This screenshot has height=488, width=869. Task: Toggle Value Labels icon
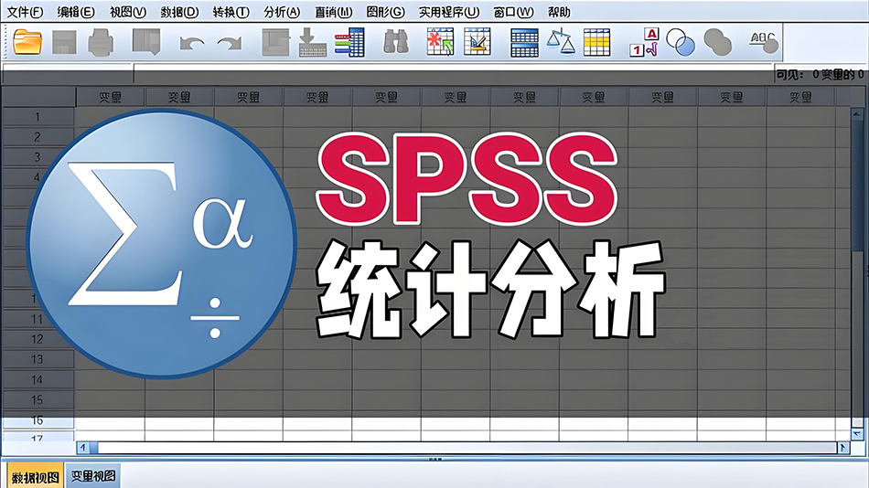coord(644,43)
